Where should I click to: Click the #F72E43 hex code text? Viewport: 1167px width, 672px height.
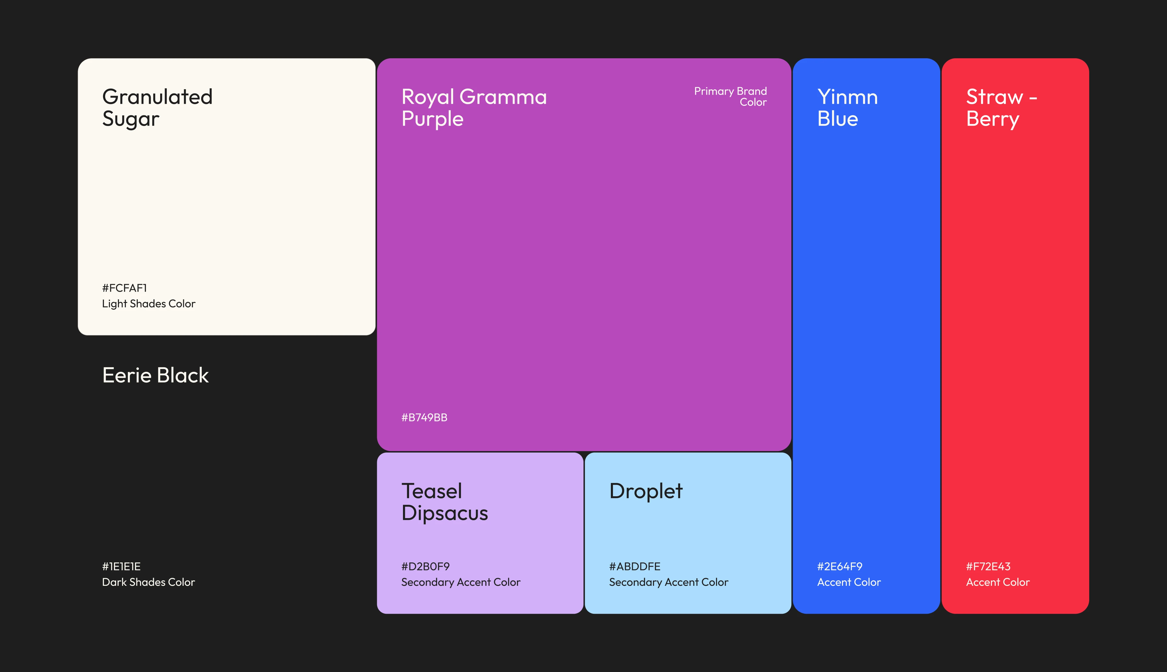tap(988, 566)
